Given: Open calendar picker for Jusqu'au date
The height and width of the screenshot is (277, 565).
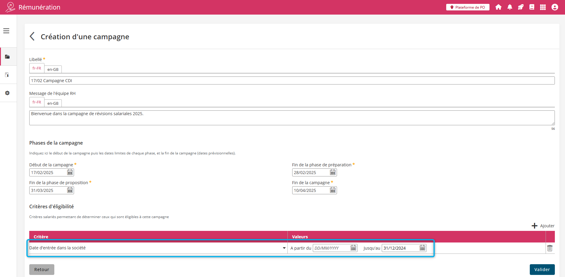Looking at the screenshot, I should tap(422, 248).
